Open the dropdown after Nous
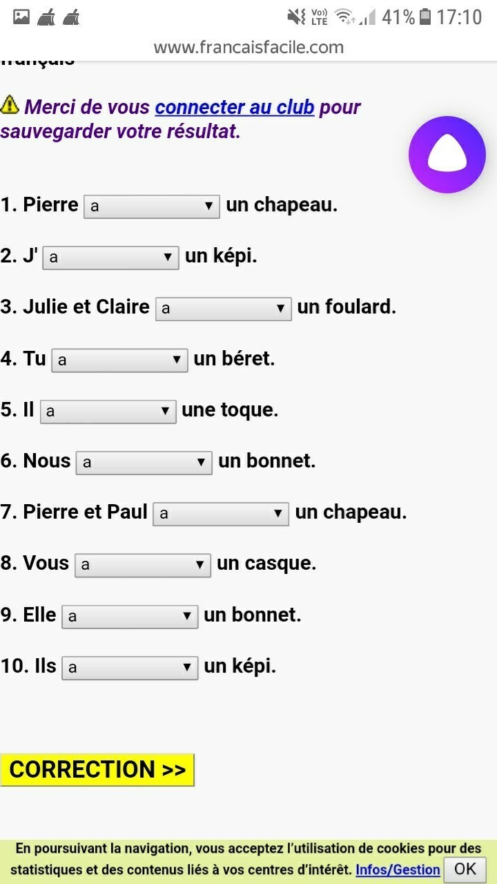The height and width of the screenshot is (884, 497). tap(144, 462)
